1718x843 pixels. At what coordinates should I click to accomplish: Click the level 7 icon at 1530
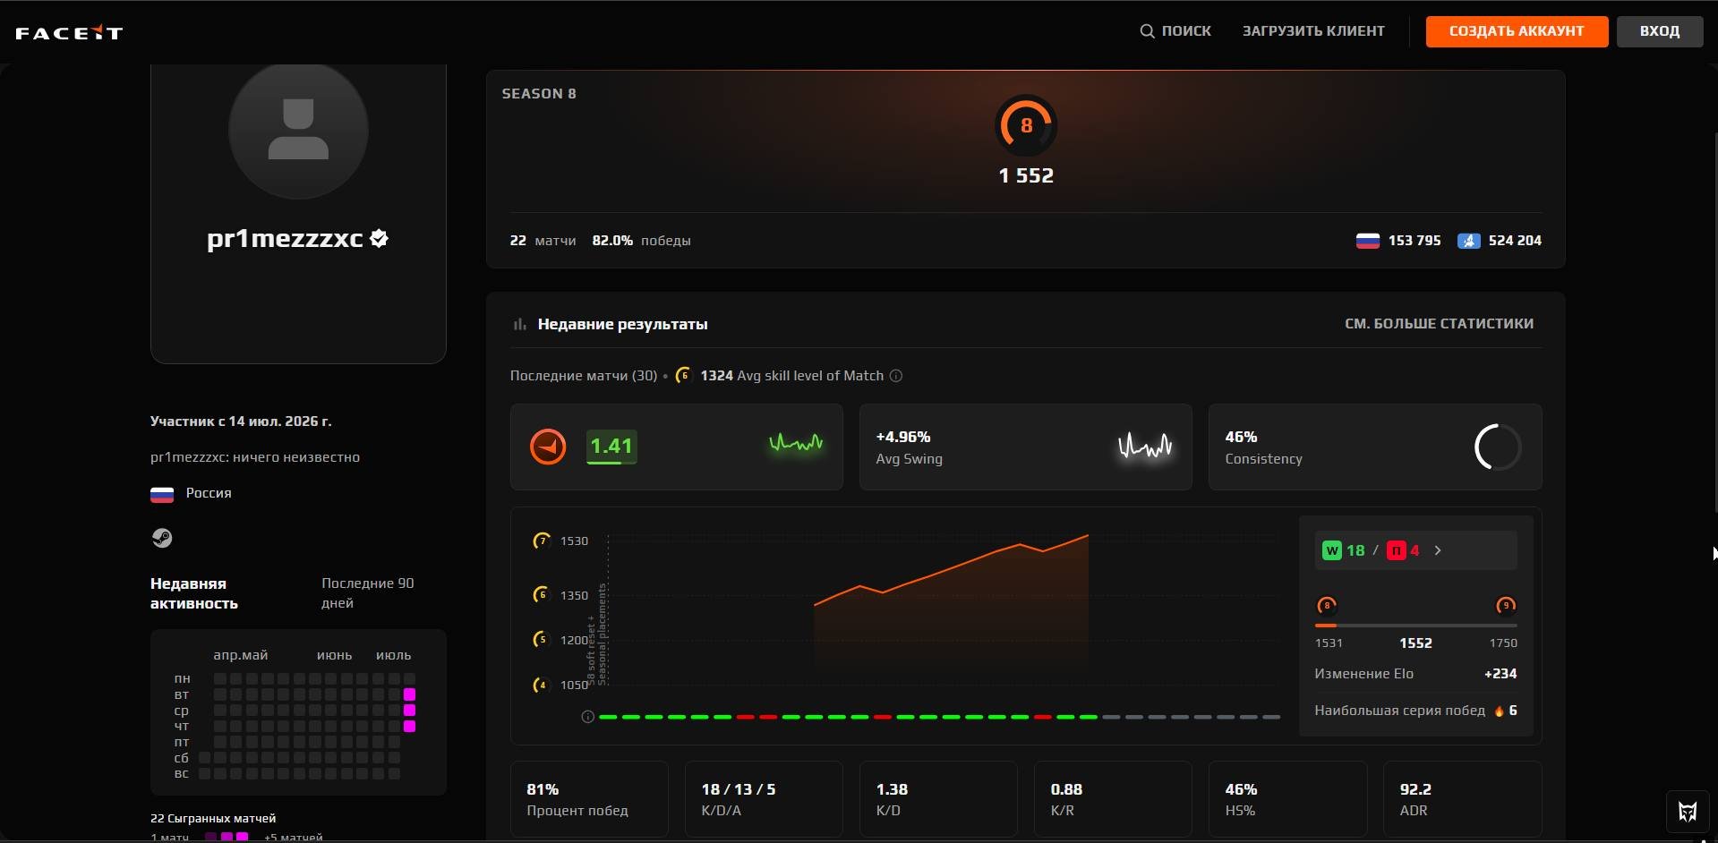pos(541,541)
